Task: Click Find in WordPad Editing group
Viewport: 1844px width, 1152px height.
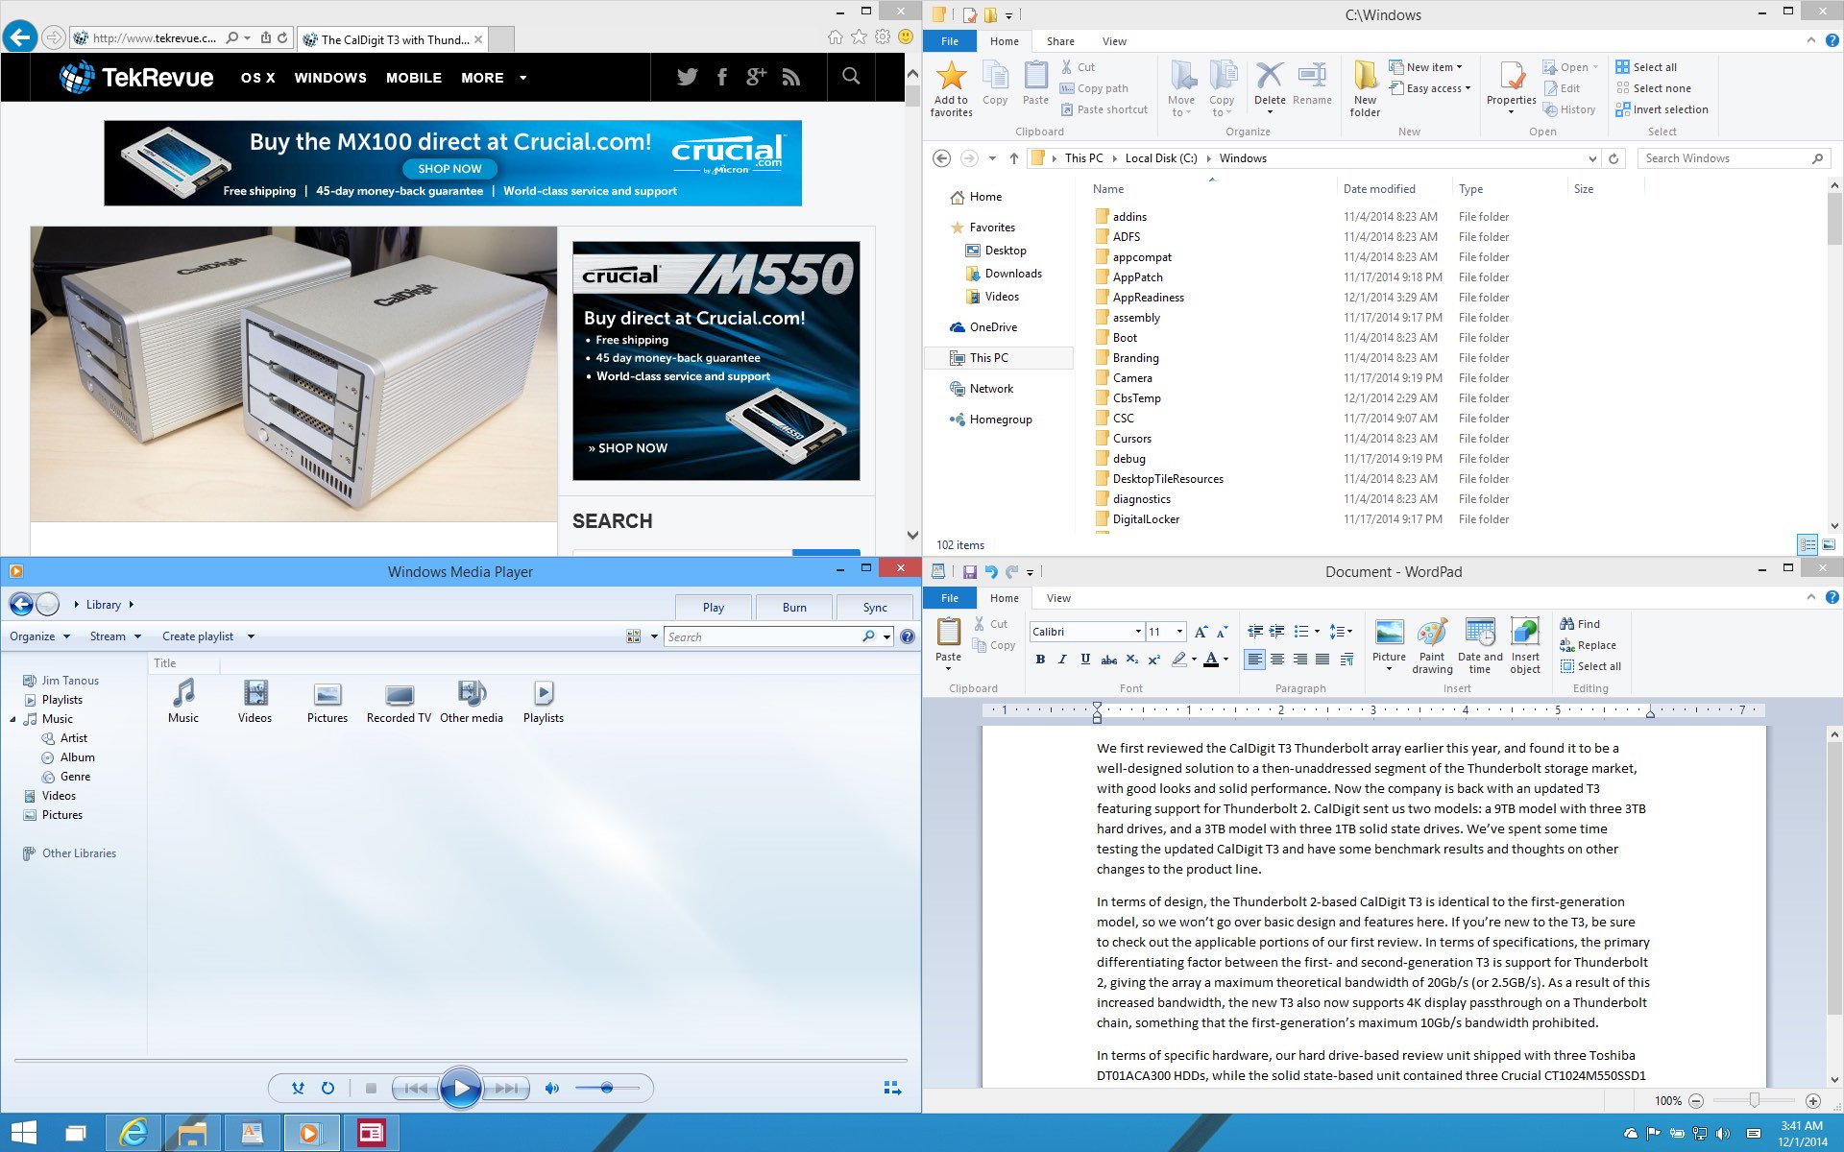Action: click(x=1580, y=624)
